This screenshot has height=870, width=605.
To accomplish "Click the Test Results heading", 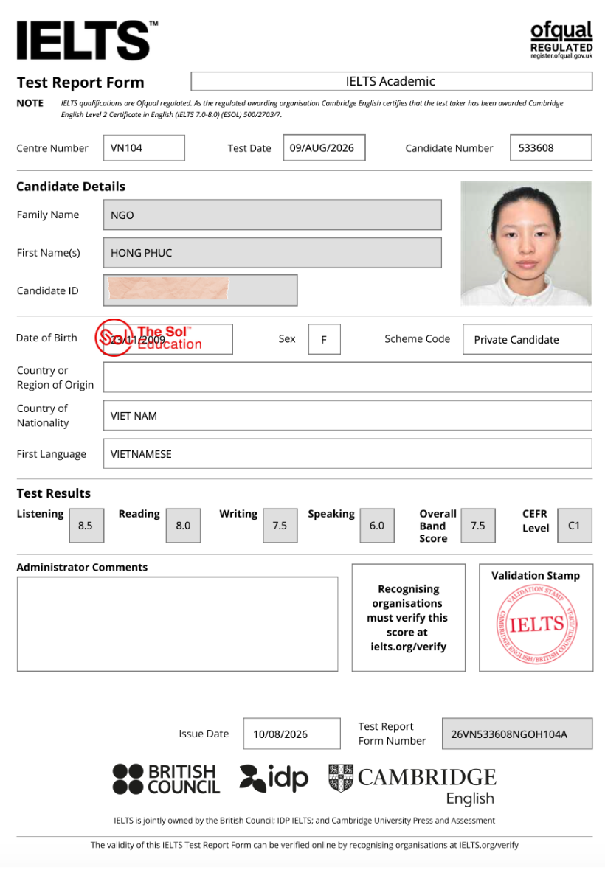I will tap(54, 493).
